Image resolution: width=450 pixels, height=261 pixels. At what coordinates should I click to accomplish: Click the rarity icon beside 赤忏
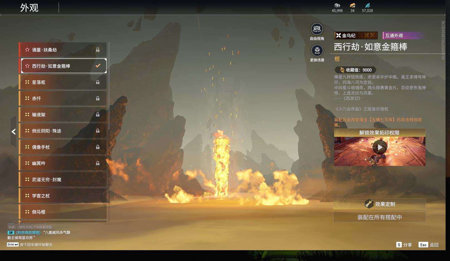coord(27,98)
